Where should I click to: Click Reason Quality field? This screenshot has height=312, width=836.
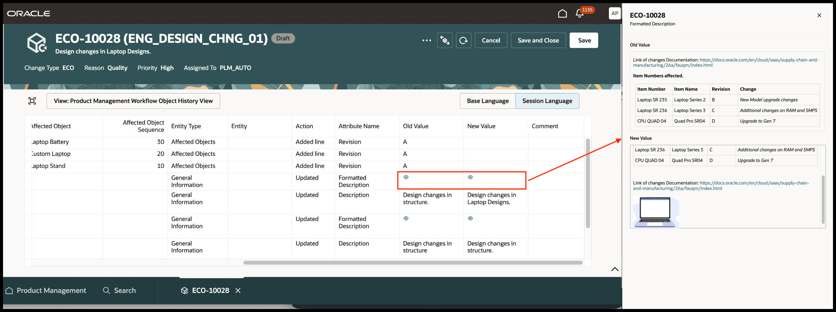coord(106,68)
